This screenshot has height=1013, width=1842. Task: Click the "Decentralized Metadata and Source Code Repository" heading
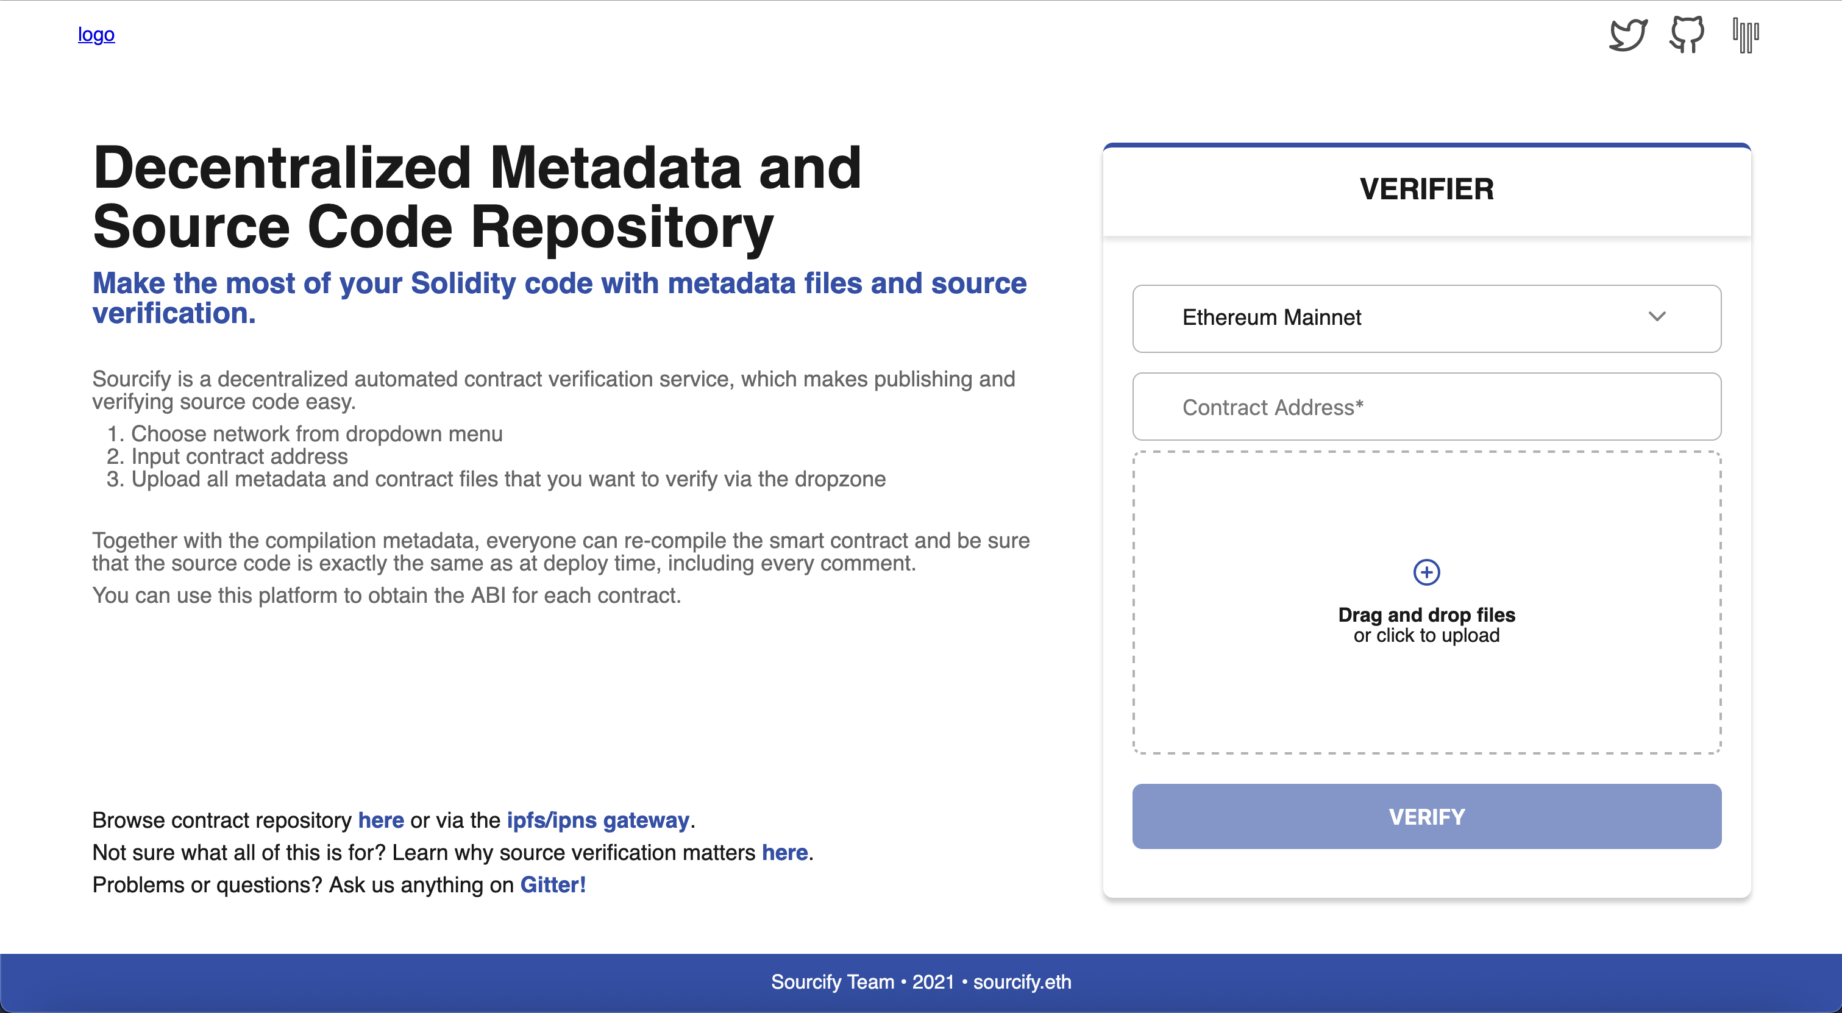(x=477, y=197)
